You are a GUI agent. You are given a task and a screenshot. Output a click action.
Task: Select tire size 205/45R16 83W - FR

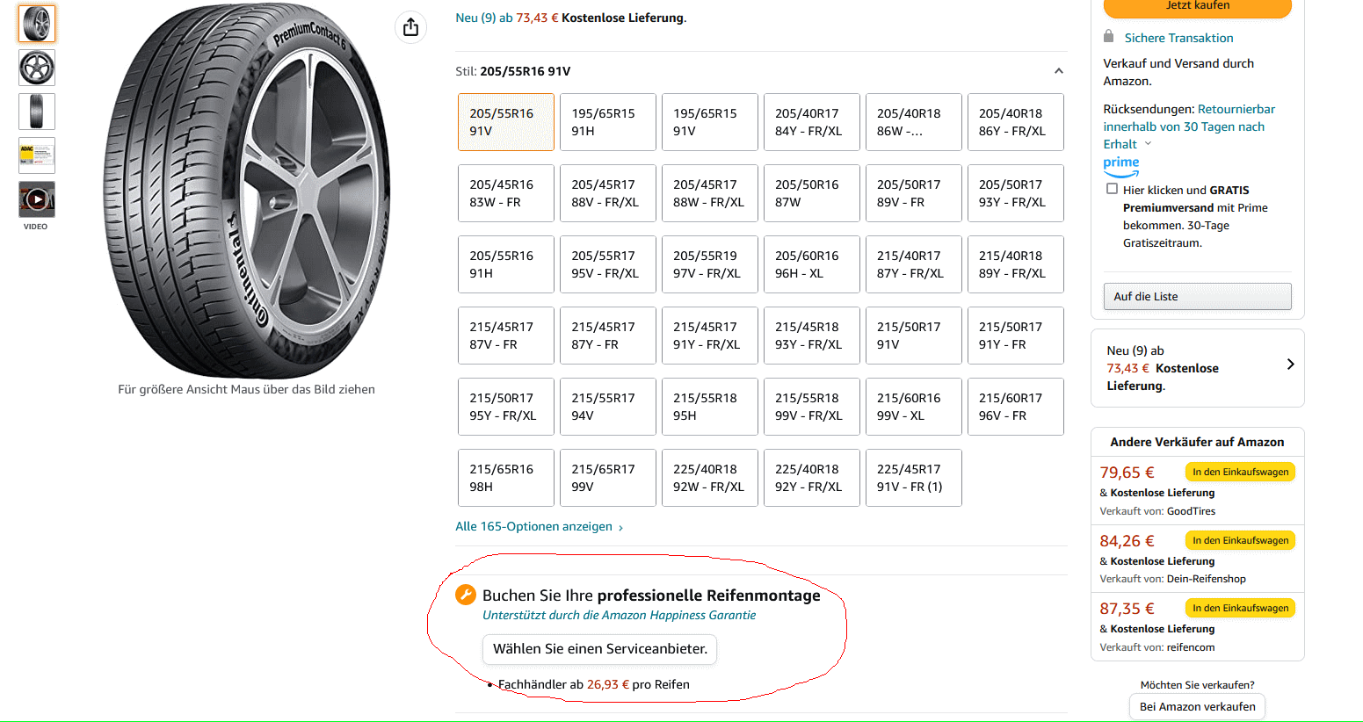[505, 193]
